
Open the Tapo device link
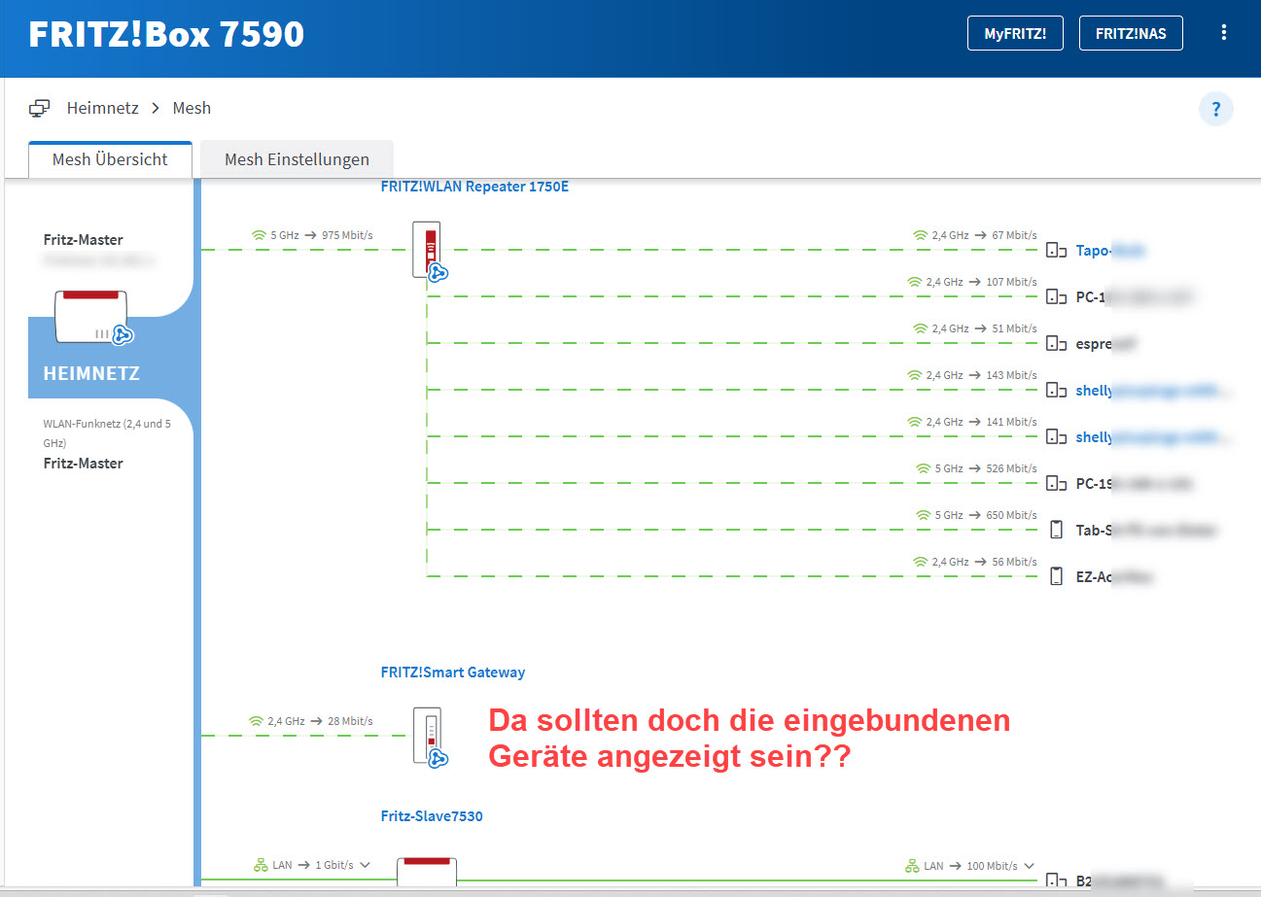(1110, 251)
